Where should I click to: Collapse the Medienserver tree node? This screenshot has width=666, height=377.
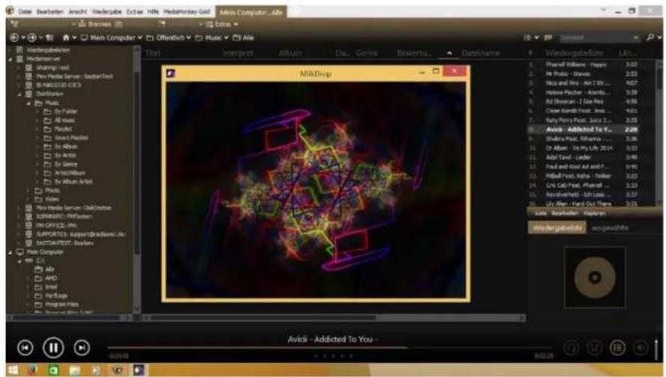tap(10, 59)
